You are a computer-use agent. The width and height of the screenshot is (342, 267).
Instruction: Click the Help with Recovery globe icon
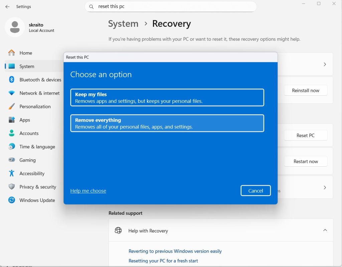point(118,231)
